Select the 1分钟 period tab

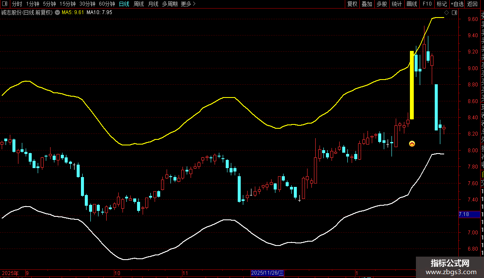[x=33, y=4]
